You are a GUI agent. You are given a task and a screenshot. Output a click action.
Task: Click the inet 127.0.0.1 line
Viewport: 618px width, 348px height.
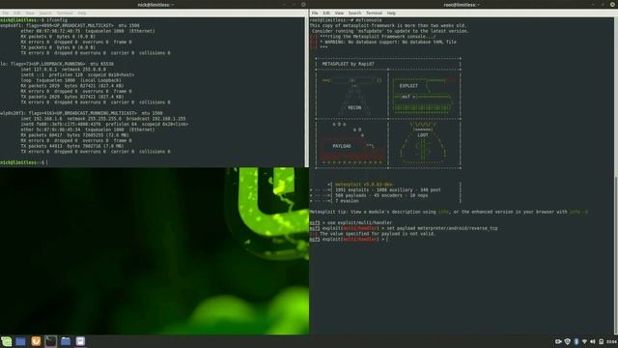pyautogui.click(x=64, y=70)
